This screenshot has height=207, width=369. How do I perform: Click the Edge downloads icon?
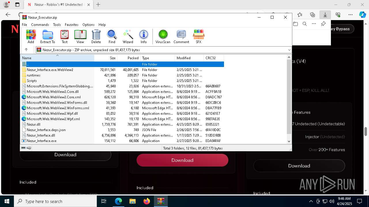point(325,15)
